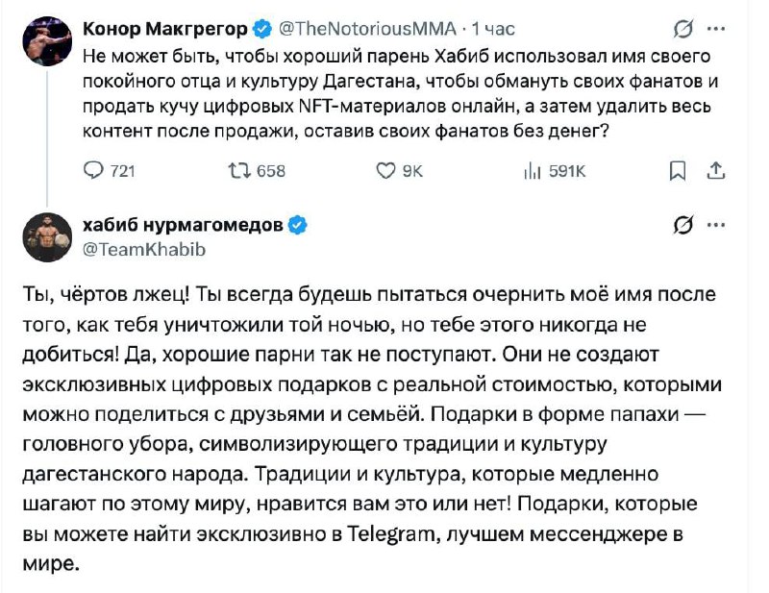Click the '1 час' timestamp

pyautogui.click(x=499, y=27)
